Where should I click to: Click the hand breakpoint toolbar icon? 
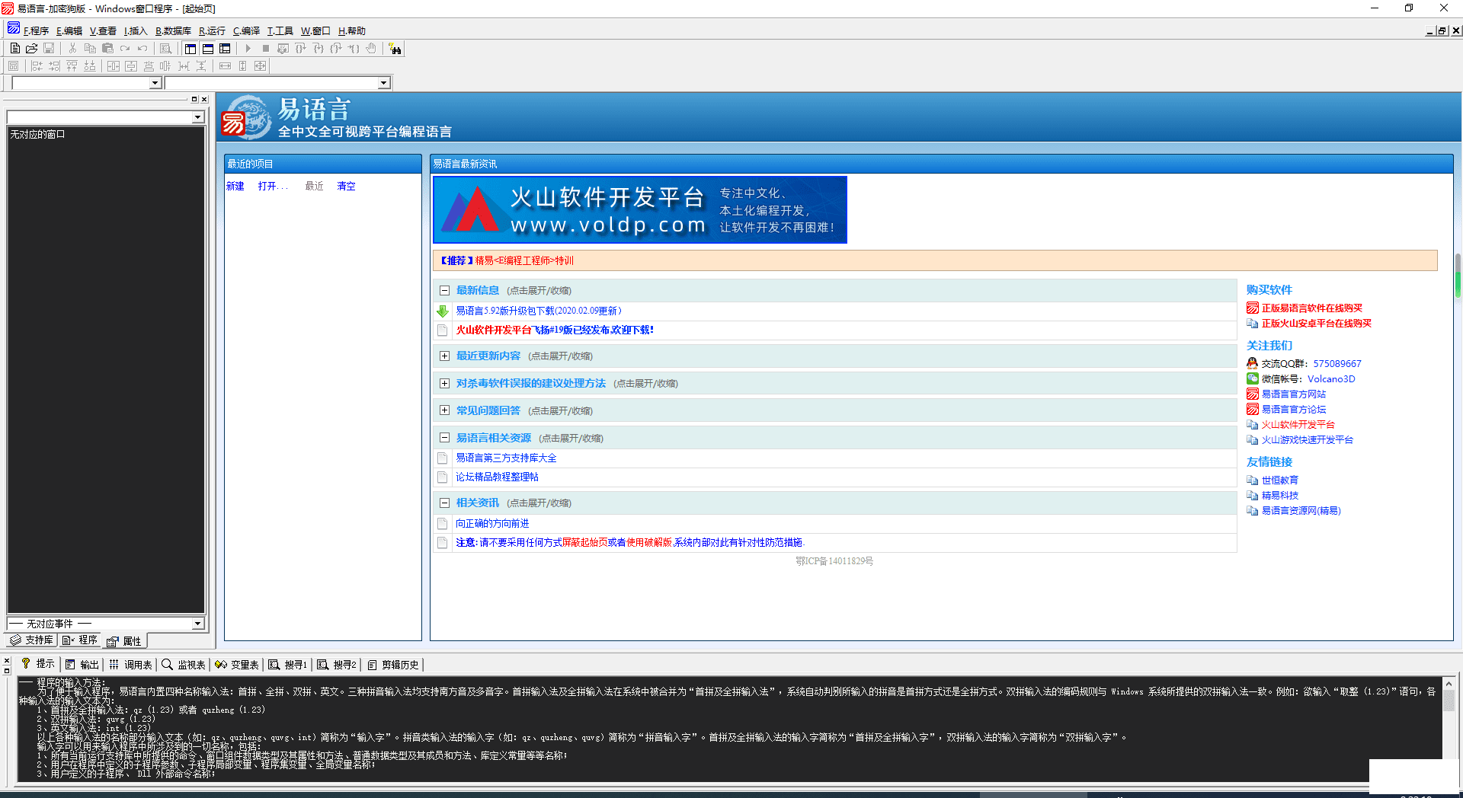click(371, 48)
